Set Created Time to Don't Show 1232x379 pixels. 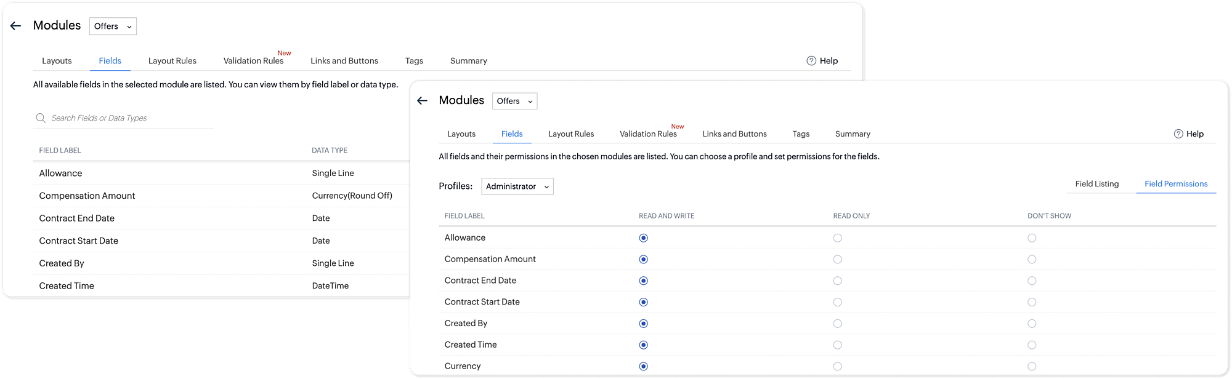pyautogui.click(x=1032, y=345)
